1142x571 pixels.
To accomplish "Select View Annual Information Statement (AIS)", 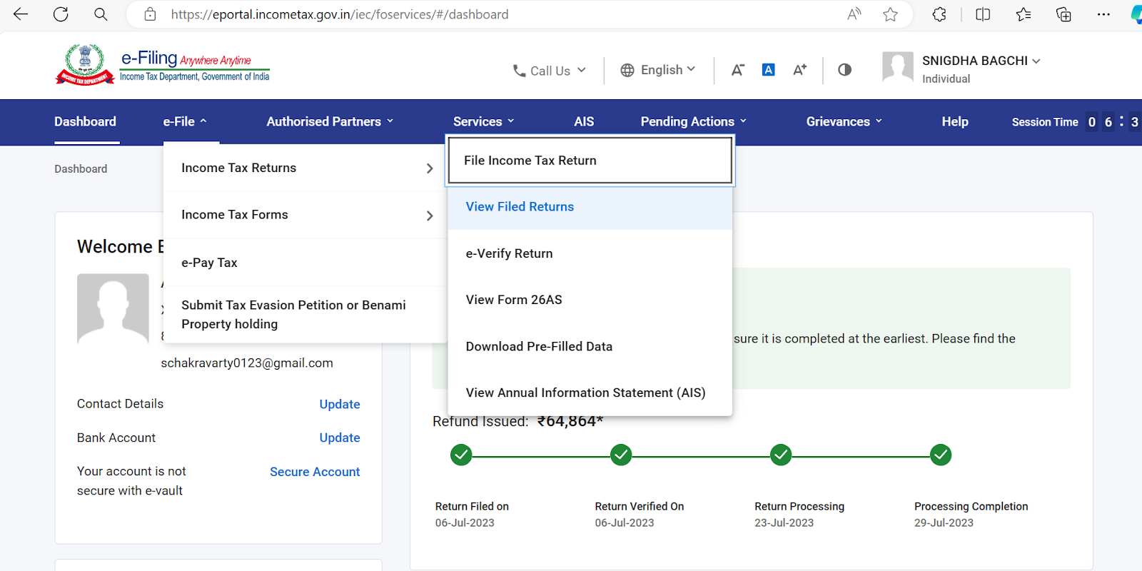I will point(590,393).
